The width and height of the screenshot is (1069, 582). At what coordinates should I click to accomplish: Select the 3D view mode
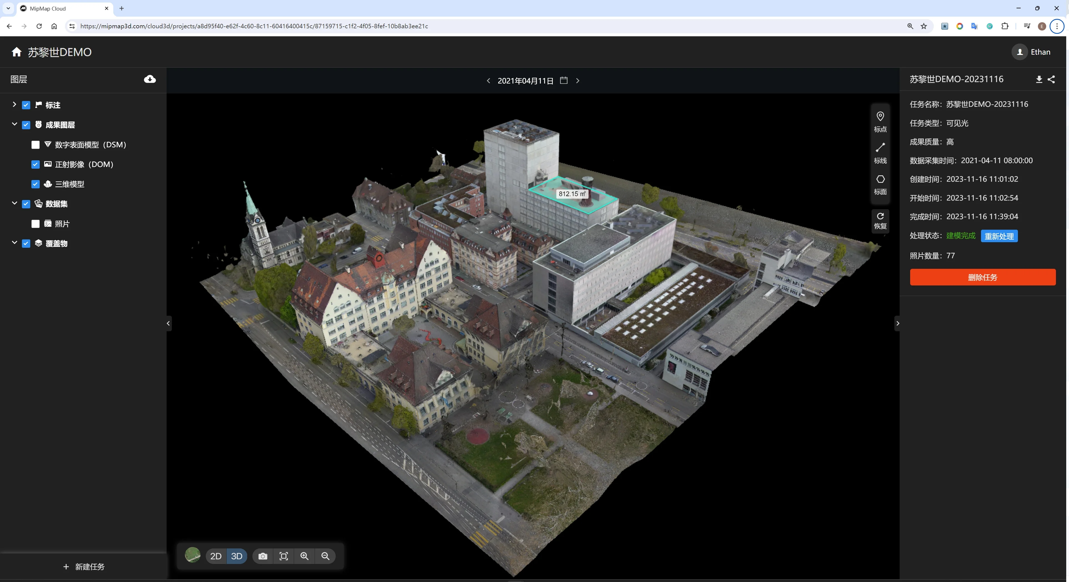237,556
